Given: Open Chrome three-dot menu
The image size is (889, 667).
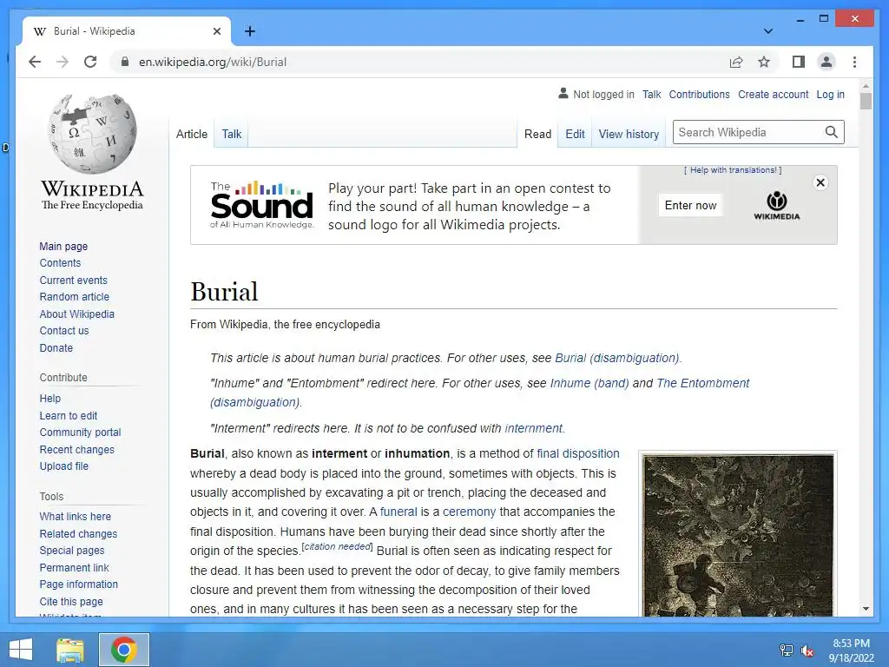Looking at the screenshot, I should coord(854,62).
